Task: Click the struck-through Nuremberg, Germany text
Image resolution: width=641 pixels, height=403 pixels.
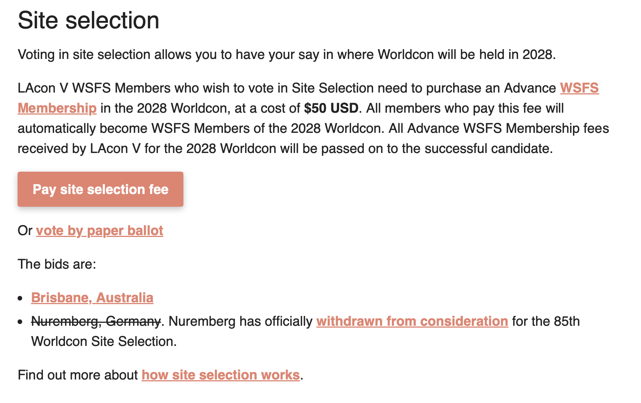Action: pyautogui.click(x=96, y=321)
